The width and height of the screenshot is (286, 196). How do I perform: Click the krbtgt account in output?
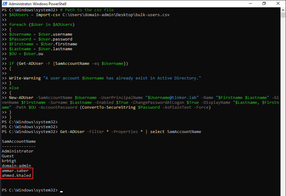point(9,161)
